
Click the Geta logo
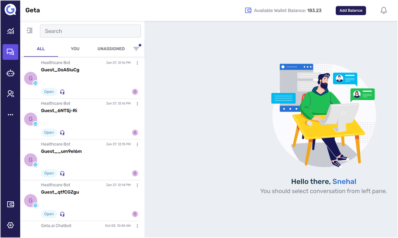10,10
